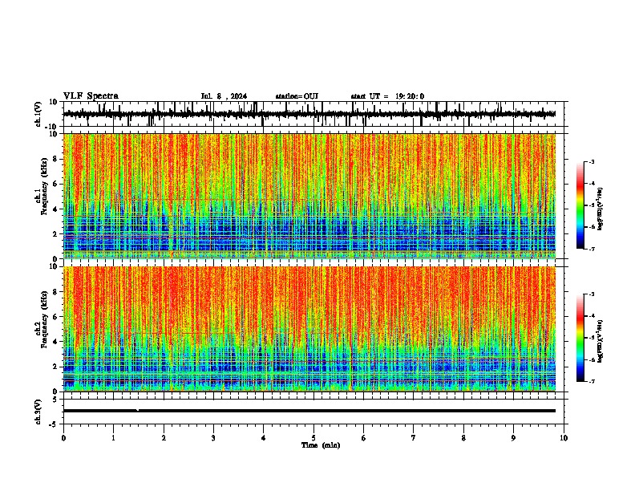Click the "VLF Spectra" plot title

point(91,96)
